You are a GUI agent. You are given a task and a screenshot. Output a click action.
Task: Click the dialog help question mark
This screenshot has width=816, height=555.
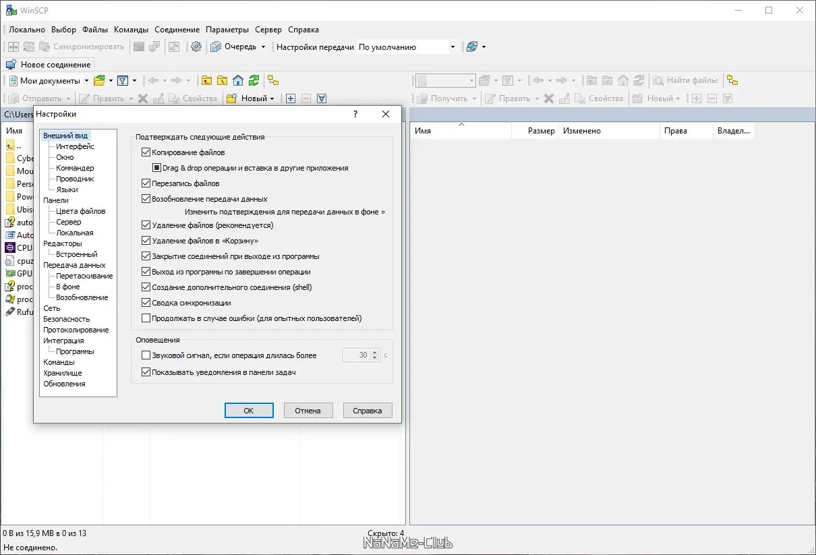pyautogui.click(x=355, y=114)
